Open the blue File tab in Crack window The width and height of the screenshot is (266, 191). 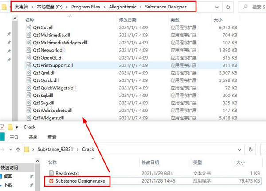coord(2,137)
